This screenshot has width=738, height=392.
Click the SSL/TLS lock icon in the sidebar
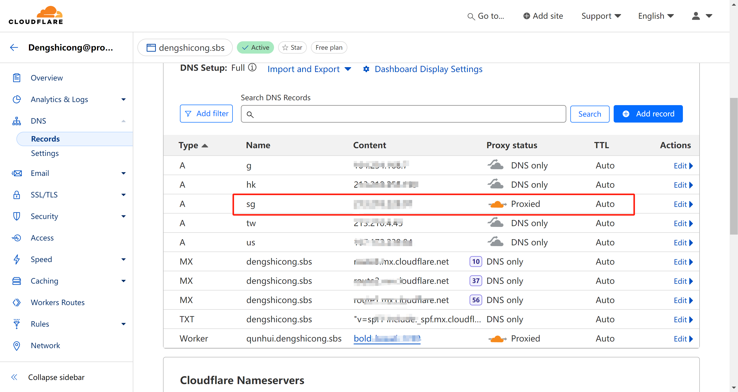click(x=17, y=195)
